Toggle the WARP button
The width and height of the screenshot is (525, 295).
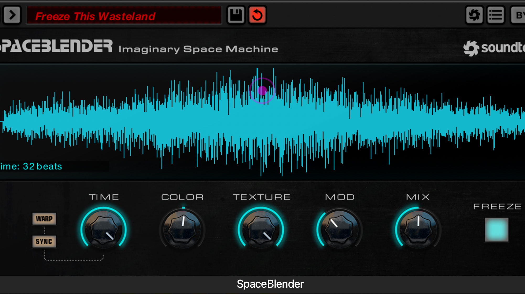(44, 219)
